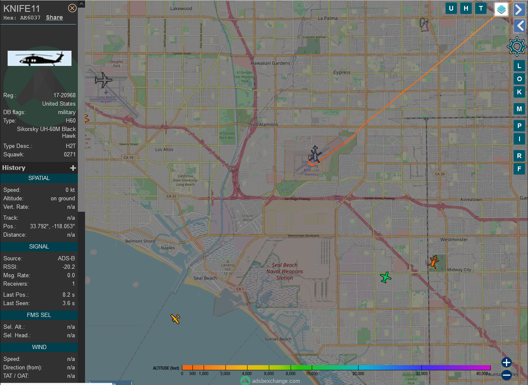Close the KNIFE11 aircraft info panel
528x385 pixels.
(72, 8)
